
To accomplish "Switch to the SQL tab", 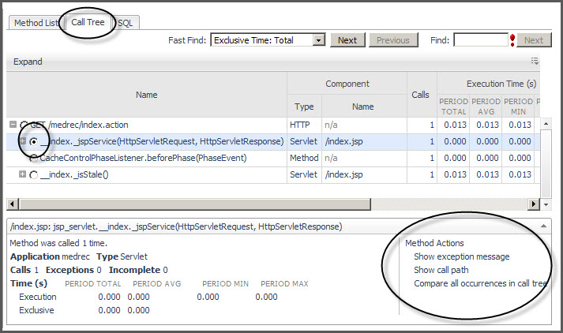I will (126, 23).
